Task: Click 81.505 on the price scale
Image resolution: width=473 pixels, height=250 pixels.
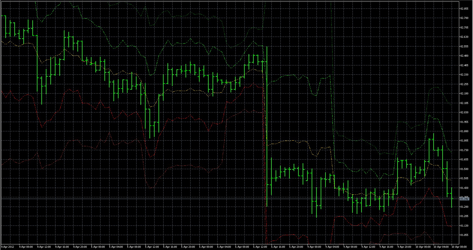Action: (x=464, y=178)
